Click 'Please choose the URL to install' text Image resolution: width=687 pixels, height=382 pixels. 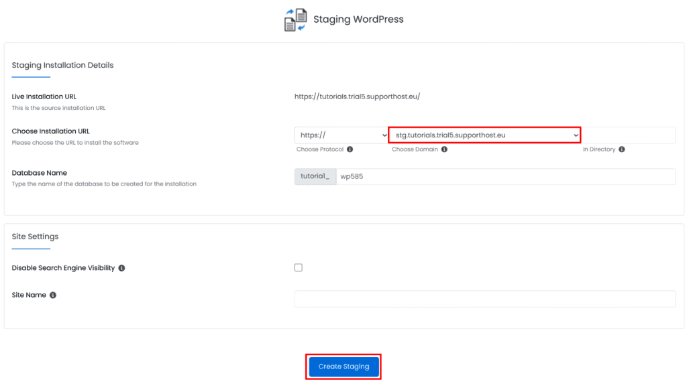click(x=75, y=143)
